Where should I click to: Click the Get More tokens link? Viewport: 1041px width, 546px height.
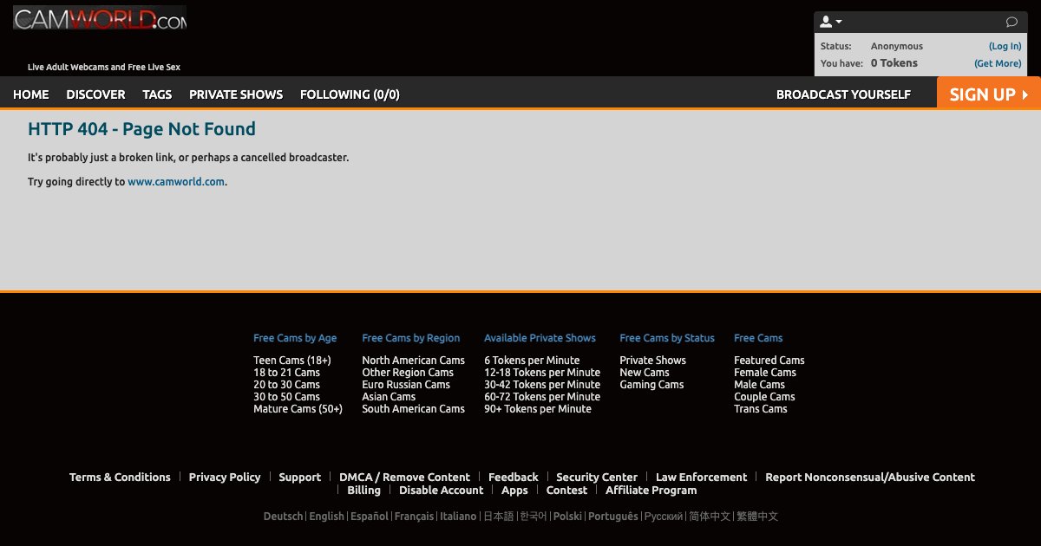[x=997, y=63]
